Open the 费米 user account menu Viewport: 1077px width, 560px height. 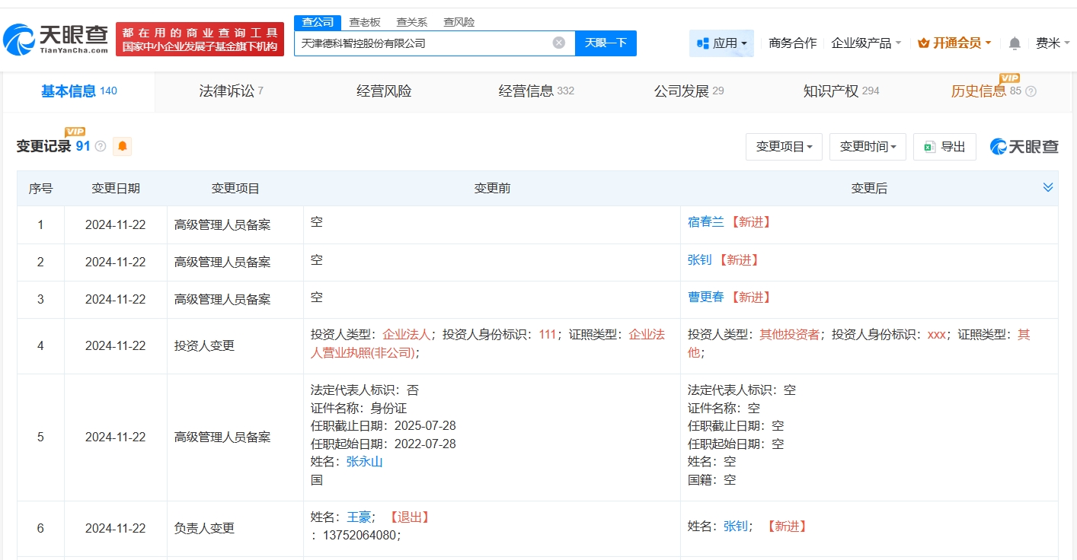coord(1053,43)
